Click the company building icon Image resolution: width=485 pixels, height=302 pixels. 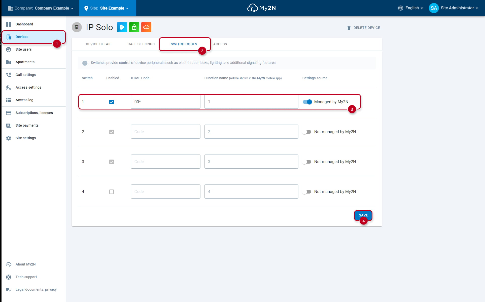[x=10, y=8]
